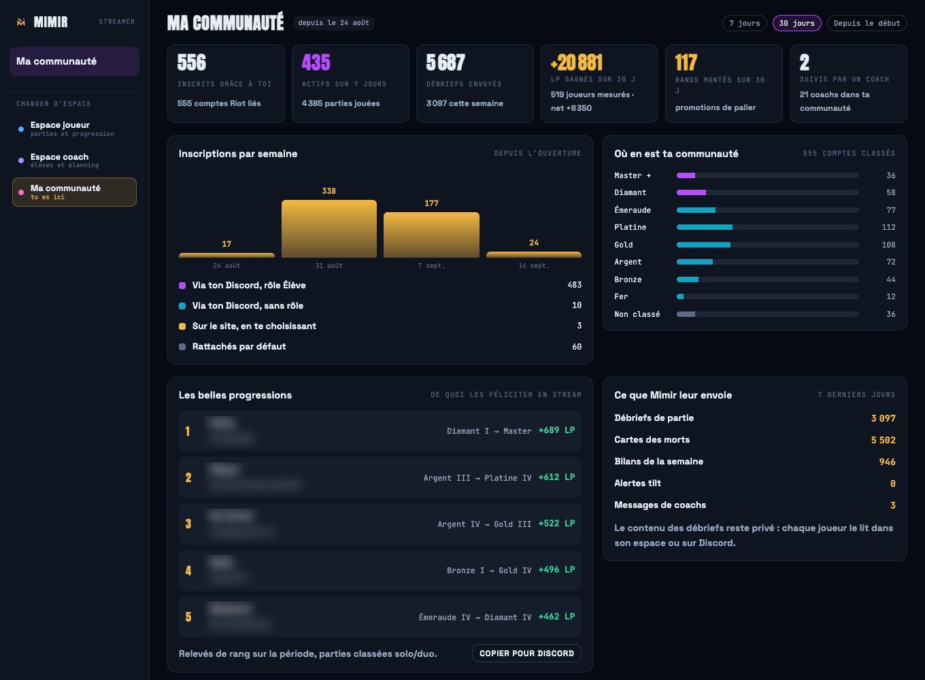
Task: Click the Platine rank distribution bar
Action: tap(767, 227)
